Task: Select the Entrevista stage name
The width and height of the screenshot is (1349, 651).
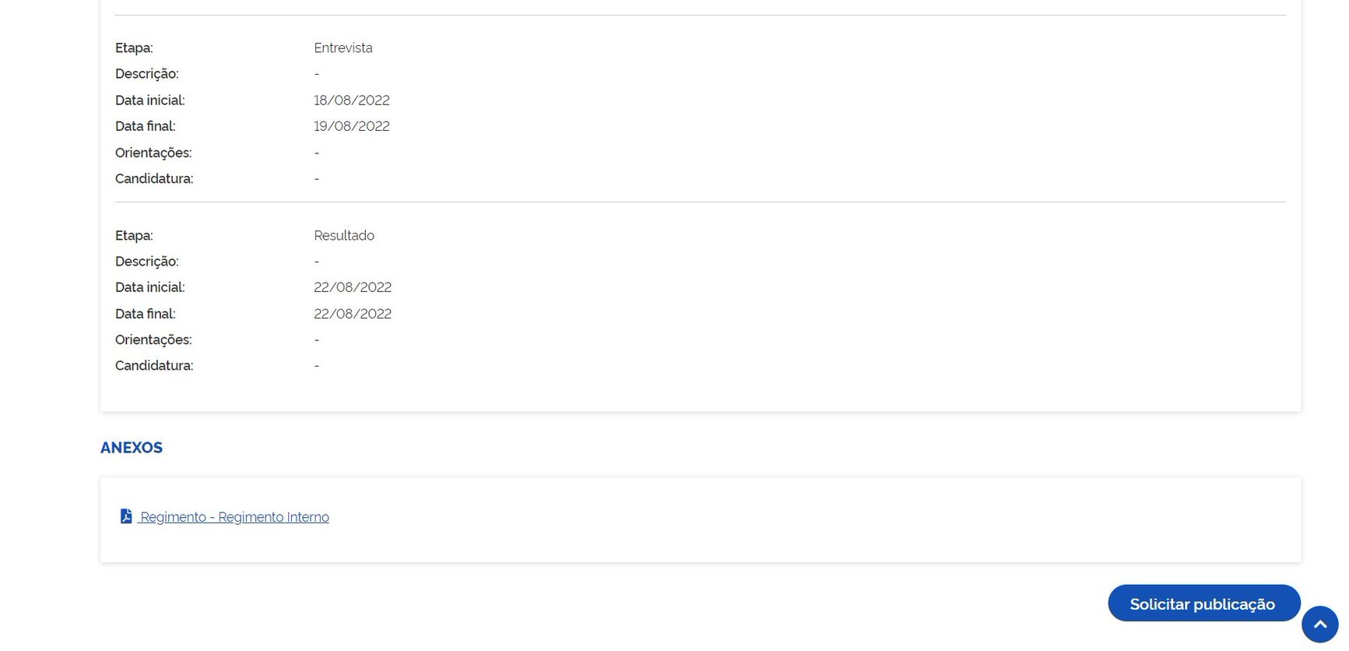Action: pyautogui.click(x=343, y=48)
